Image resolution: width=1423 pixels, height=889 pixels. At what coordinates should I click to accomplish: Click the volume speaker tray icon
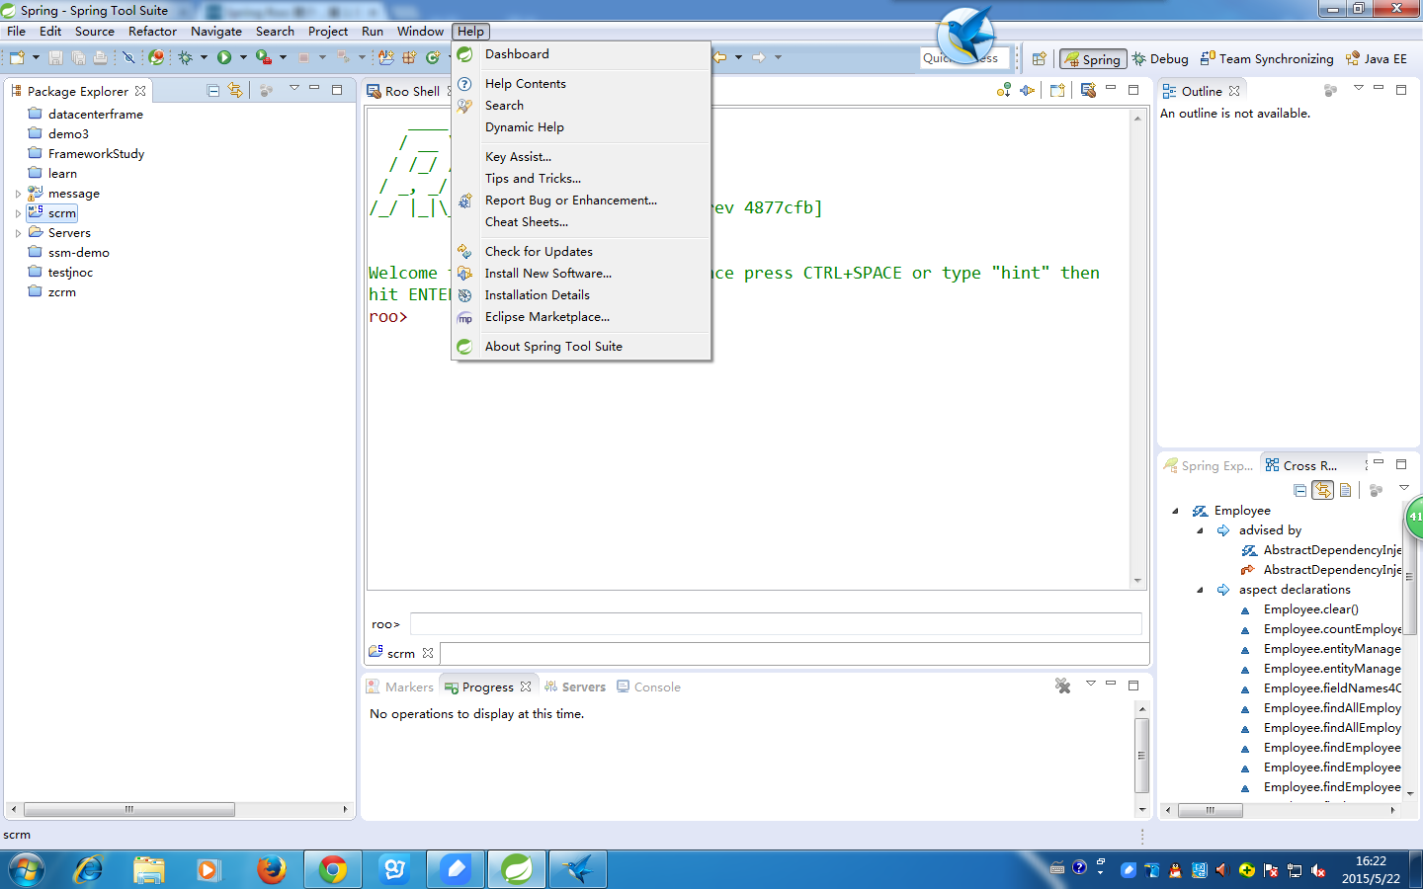(x=1221, y=869)
